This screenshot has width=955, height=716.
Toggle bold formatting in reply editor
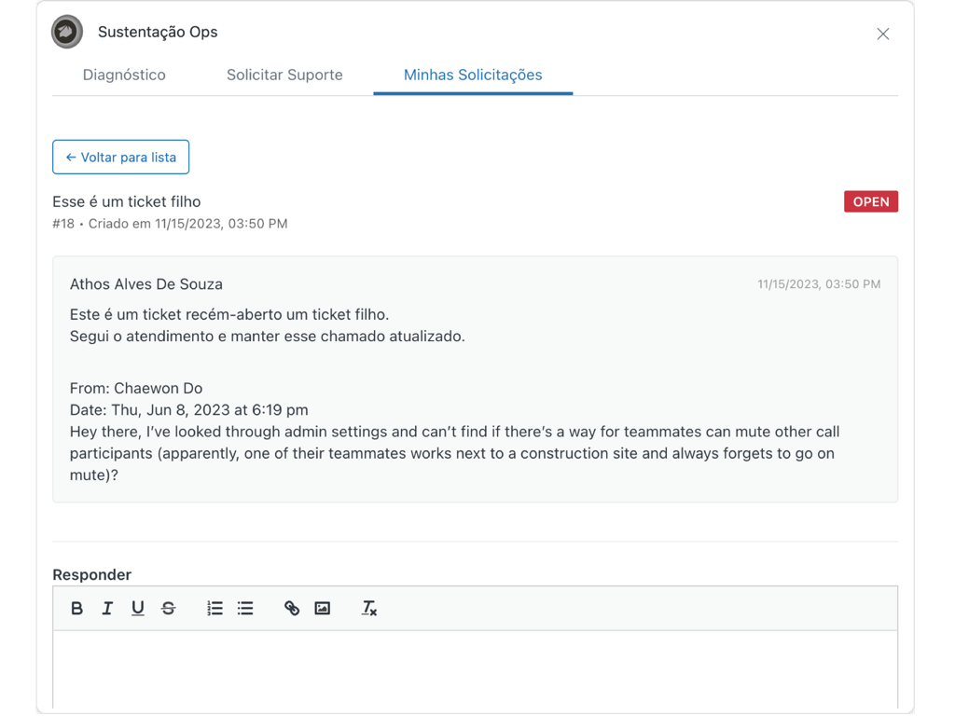tap(77, 609)
